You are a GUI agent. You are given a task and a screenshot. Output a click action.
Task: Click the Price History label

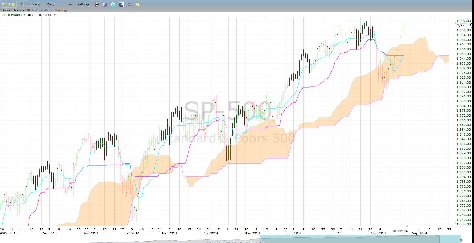tap(12, 15)
